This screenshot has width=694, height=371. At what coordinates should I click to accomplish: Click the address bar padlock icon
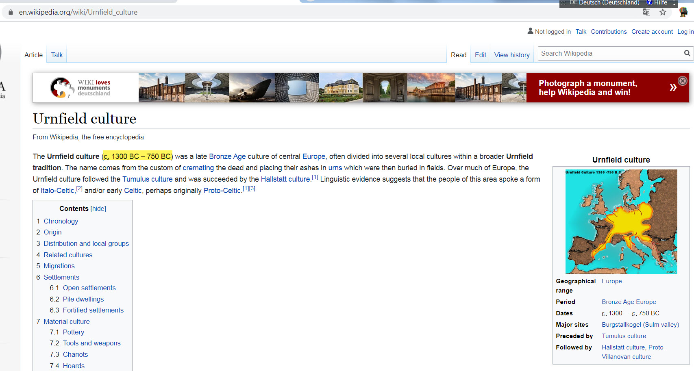click(x=11, y=12)
